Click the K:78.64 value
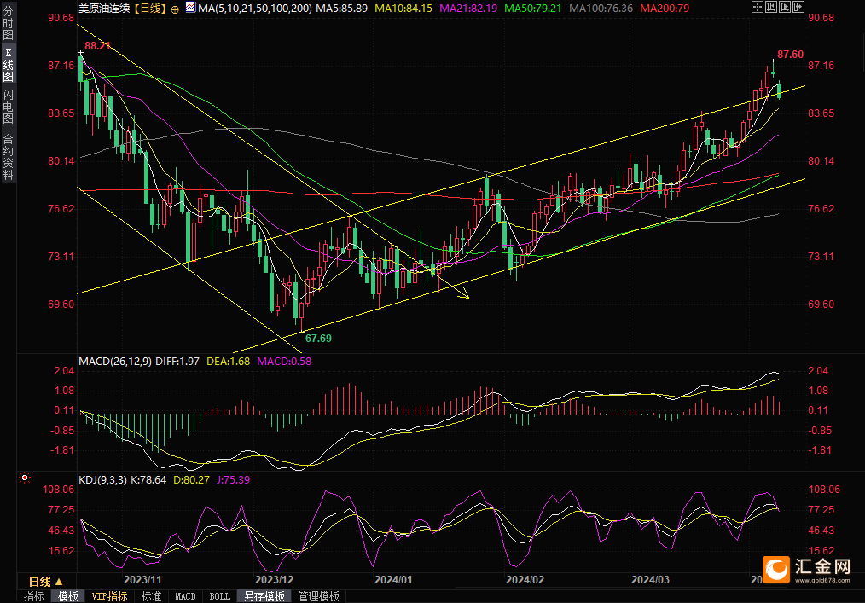This screenshot has width=865, height=603. (x=148, y=480)
